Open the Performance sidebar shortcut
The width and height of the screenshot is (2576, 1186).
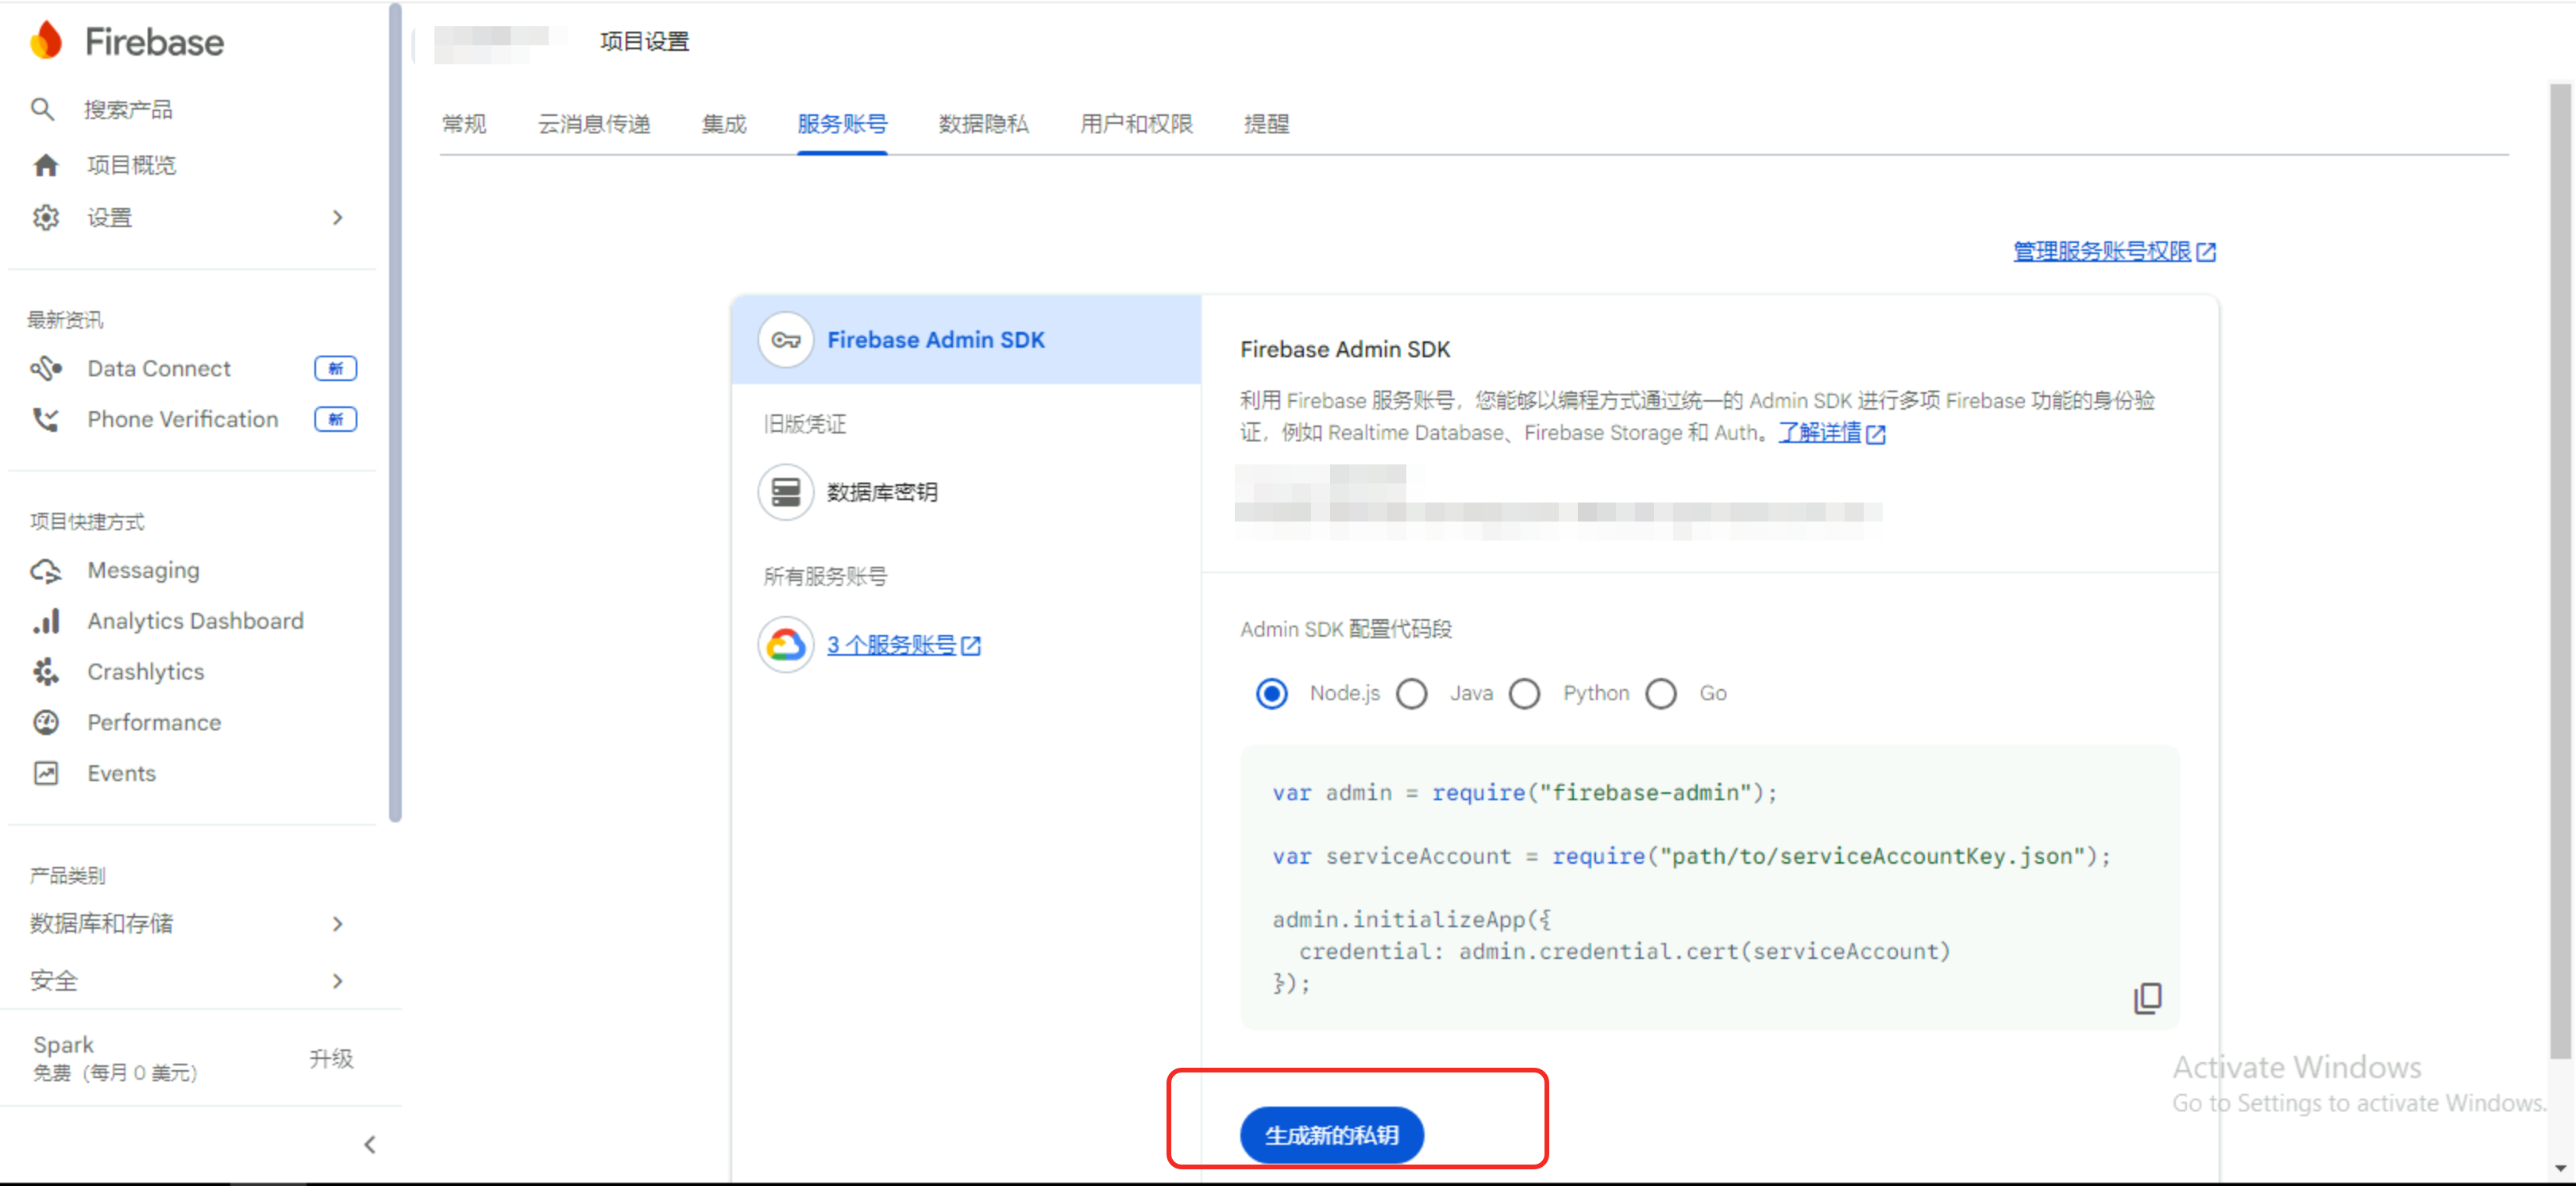pyautogui.click(x=153, y=722)
